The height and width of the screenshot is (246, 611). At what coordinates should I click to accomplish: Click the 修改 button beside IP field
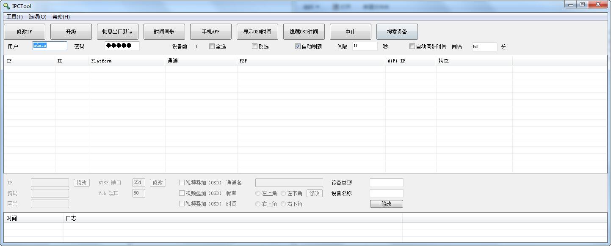[x=82, y=183]
